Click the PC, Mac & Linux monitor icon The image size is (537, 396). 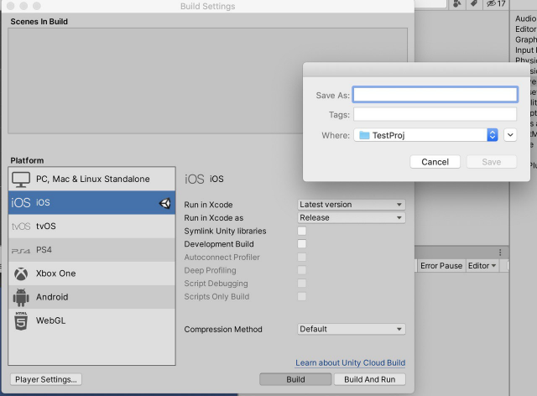[x=21, y=180]
